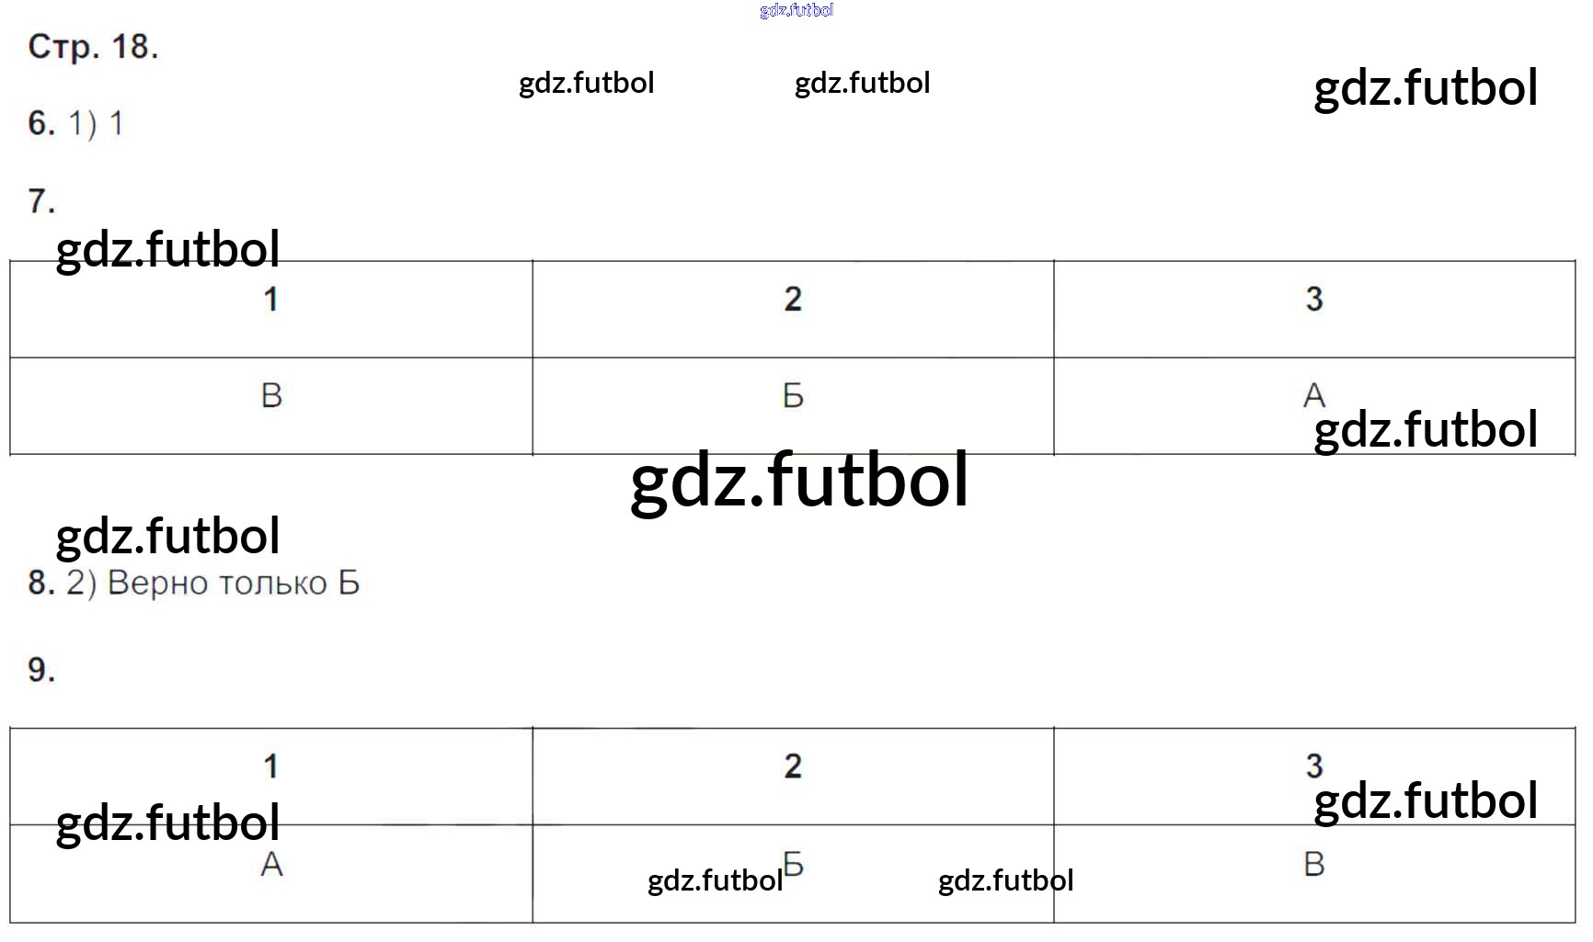
Task: Select answer cell 'Б' in question 7 table
Action: point(793,396)
